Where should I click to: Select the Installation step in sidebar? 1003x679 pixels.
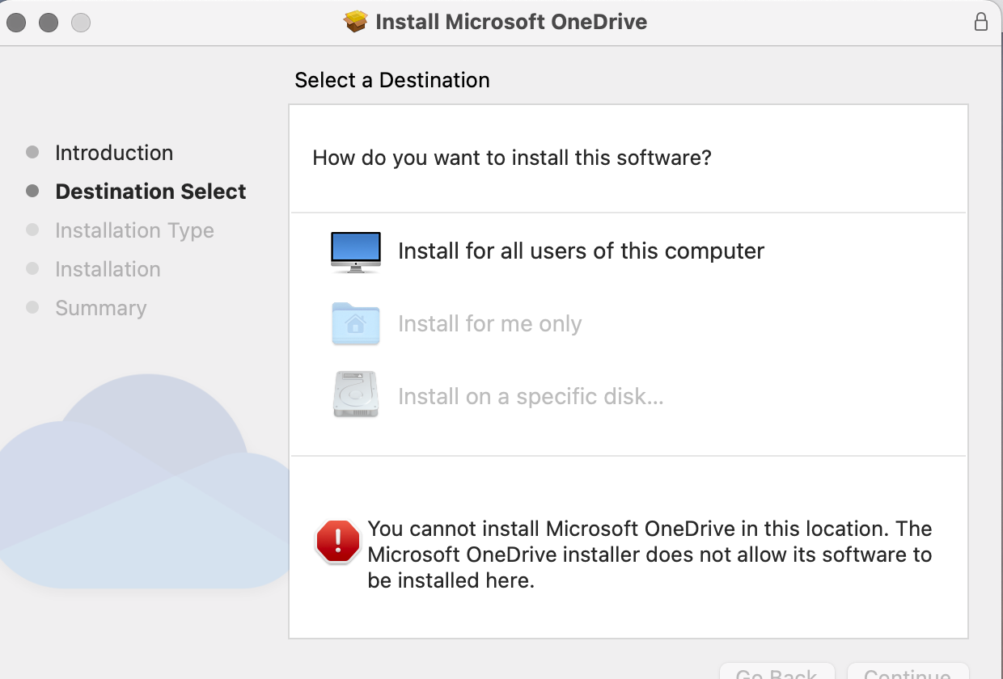[108, 269]
